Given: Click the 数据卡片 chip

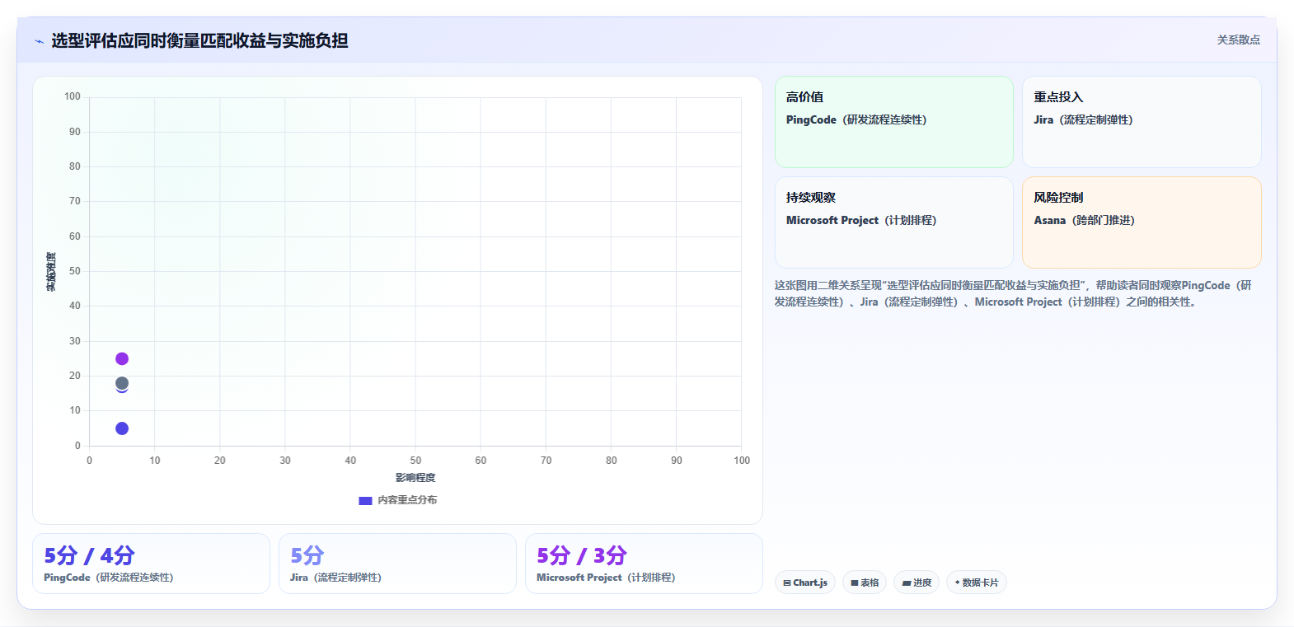Looking at the screenshot, I should 977,583.
